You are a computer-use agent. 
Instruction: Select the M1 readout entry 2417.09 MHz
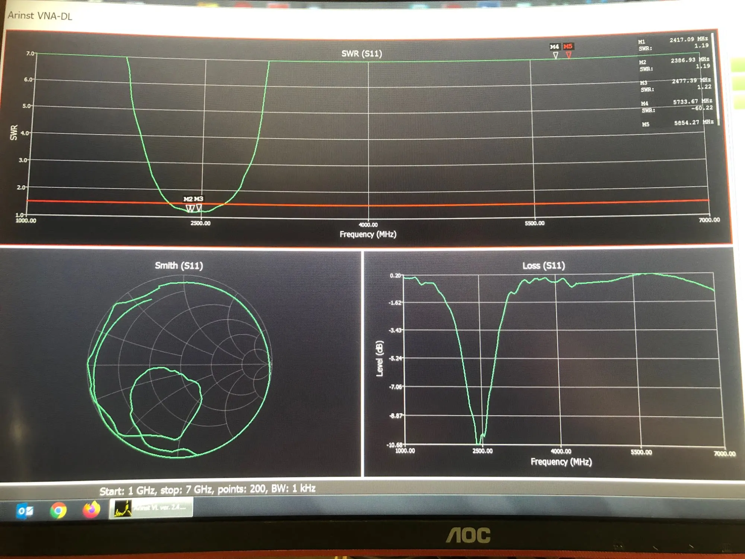688,39
